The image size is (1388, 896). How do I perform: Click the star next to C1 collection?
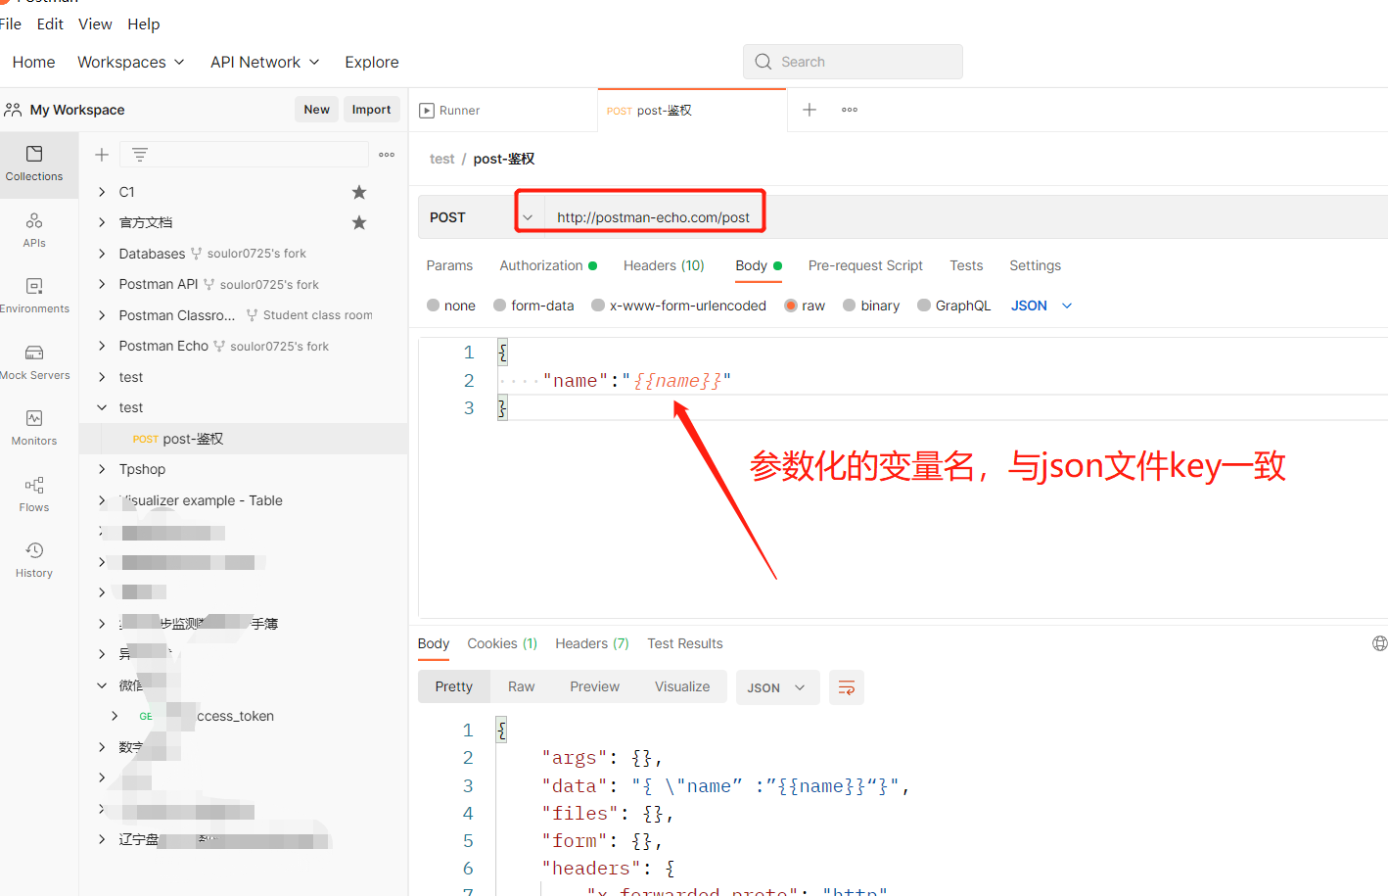359,192
